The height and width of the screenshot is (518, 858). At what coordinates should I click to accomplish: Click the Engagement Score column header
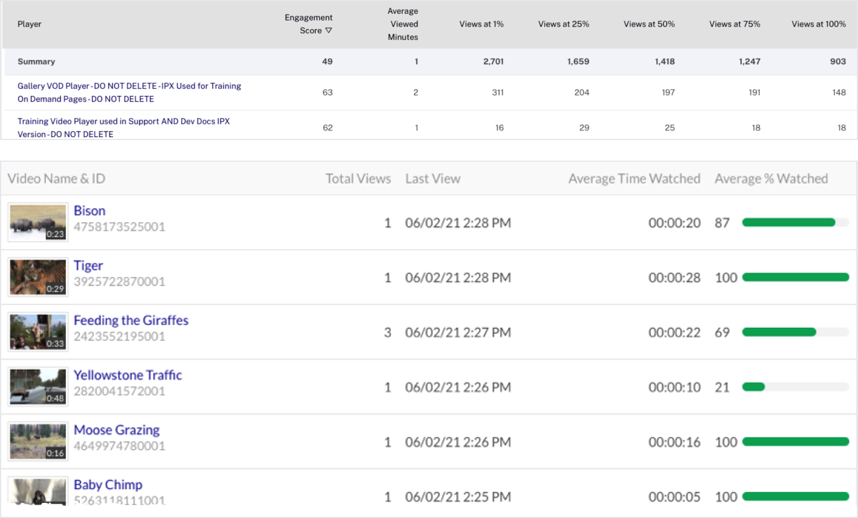(x=308, y=24)
